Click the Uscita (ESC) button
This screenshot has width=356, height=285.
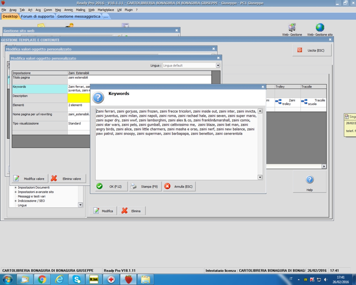coord(312,50)
